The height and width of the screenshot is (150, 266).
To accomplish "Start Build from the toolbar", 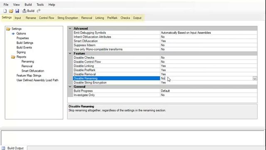I will pyautogui.click(x=29, y=11).
